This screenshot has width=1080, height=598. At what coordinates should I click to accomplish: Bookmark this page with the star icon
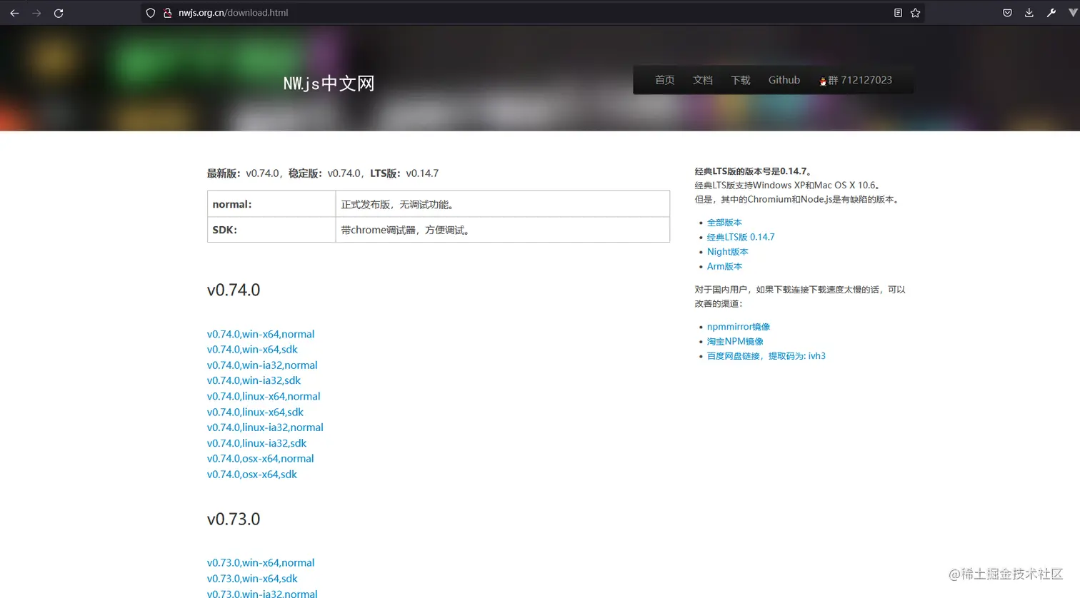point(916,12)
